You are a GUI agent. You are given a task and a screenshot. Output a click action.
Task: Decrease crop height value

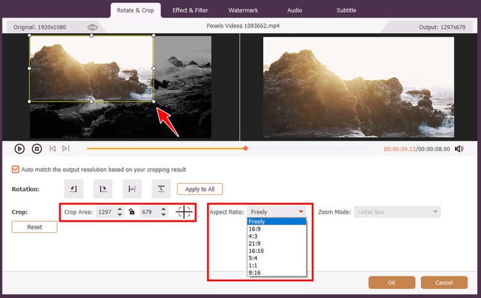pyautogui.click(x=164, y=214)
